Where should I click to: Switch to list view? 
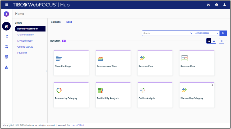point(214,41)
